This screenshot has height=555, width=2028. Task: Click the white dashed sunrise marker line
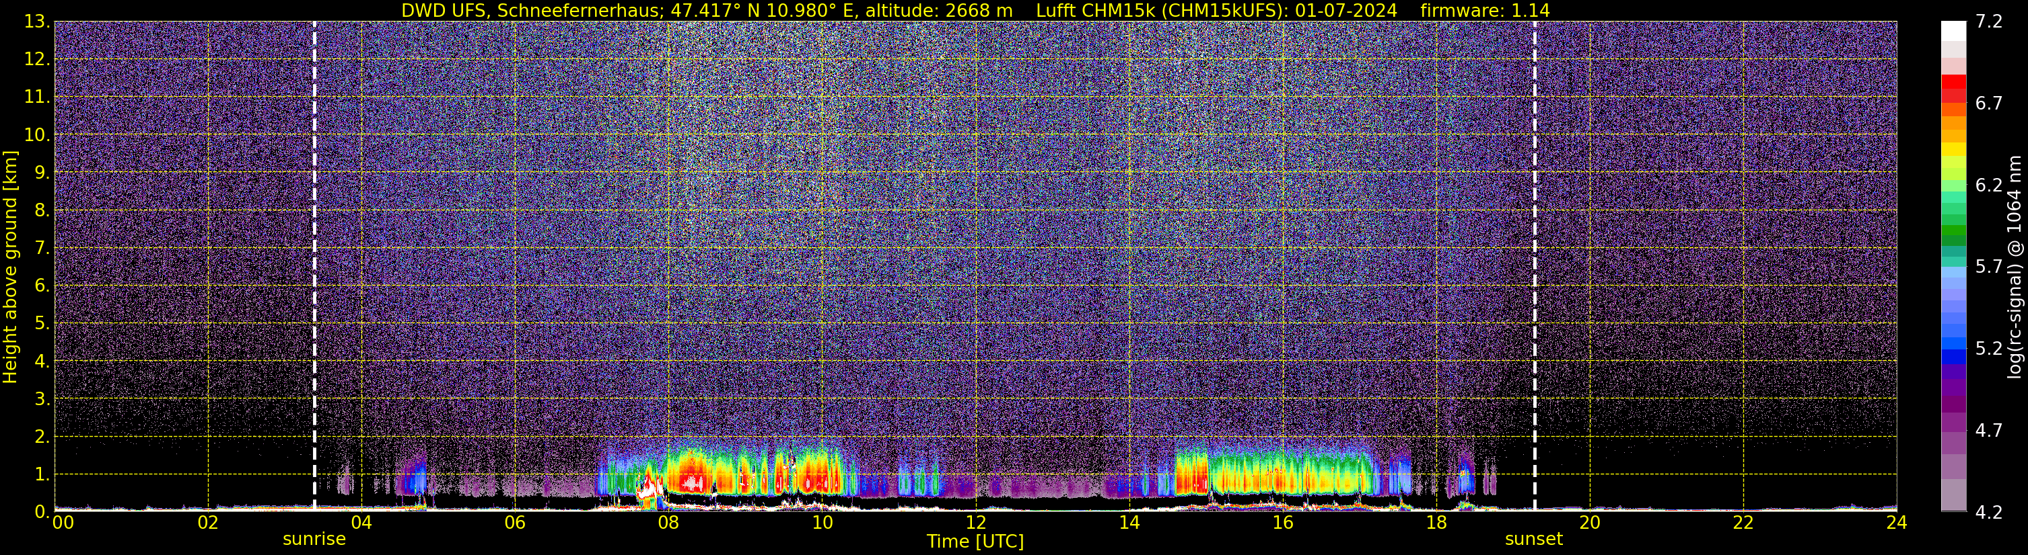coord(314,265)
